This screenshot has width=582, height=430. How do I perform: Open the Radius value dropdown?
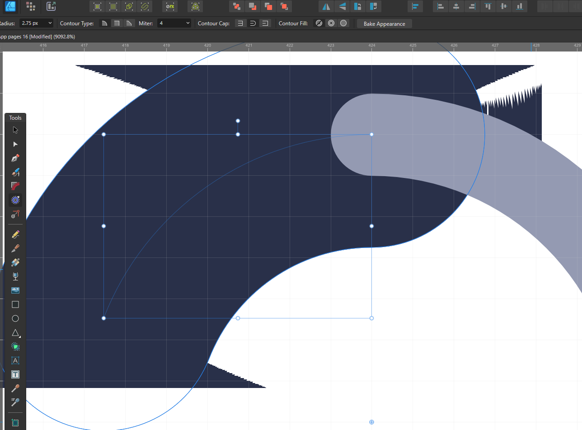(49, 23)
